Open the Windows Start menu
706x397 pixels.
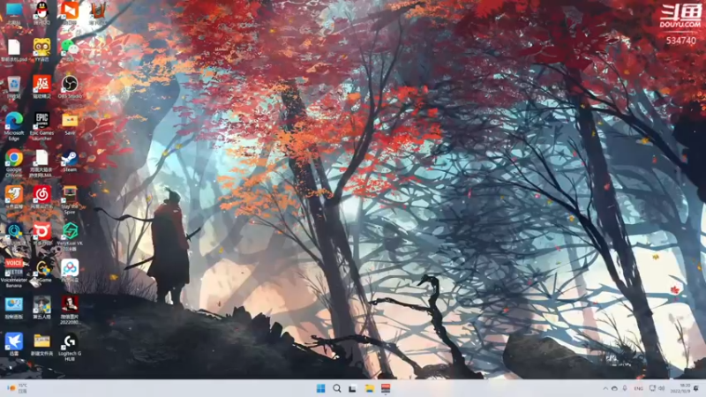320,388
